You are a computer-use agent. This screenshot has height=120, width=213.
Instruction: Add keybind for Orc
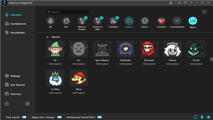pos(79,64)
